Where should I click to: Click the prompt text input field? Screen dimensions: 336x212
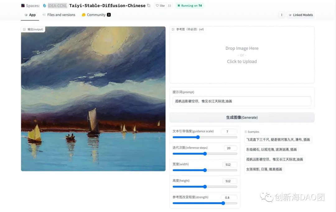242,101
